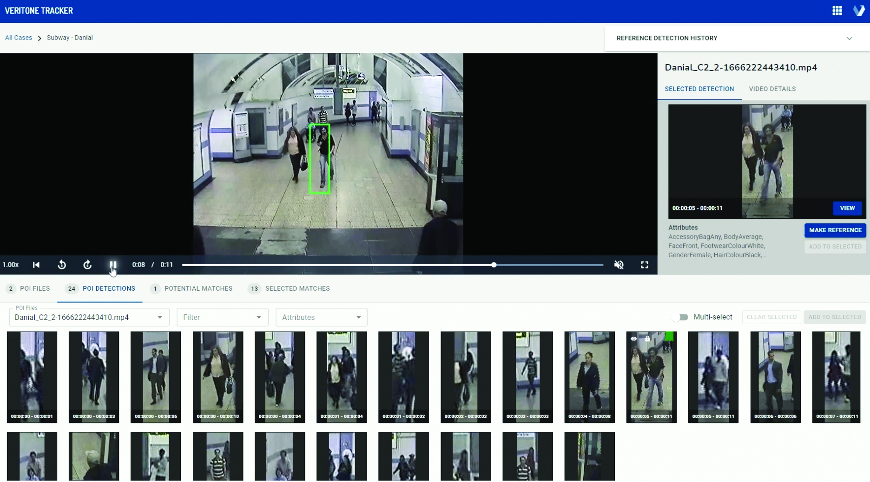Navigate back to All Cases
Viewport: 870px width, 482px height.
(x=18, y=38)
